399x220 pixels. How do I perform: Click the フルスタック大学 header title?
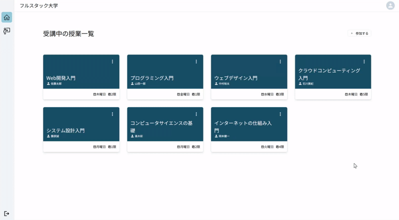coord(39,6)
